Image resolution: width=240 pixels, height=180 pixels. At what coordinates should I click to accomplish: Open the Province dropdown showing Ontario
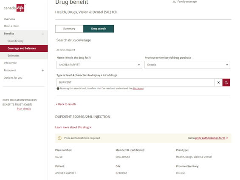[x=187, y=65]
